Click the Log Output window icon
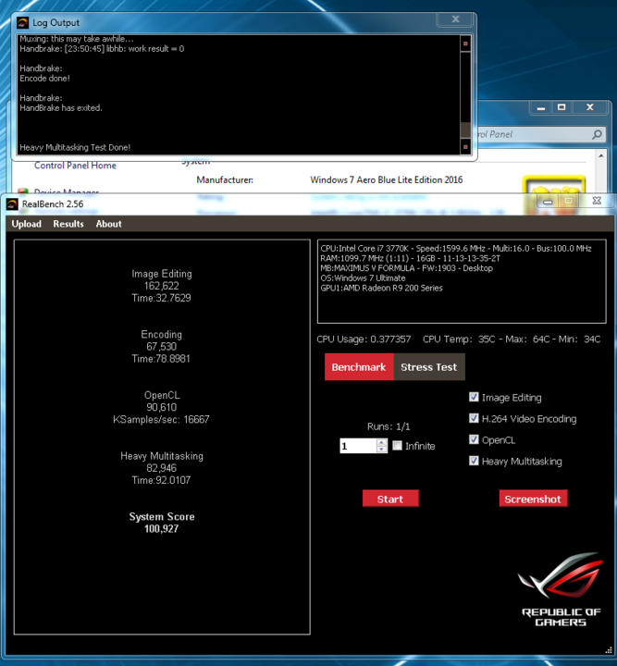 coord(22,22)
